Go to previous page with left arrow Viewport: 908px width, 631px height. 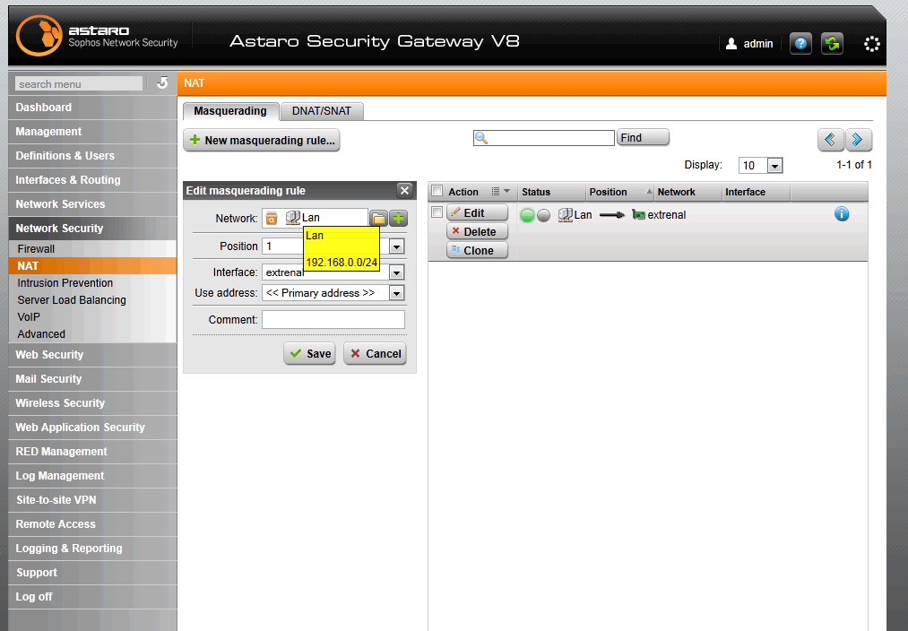pyautogui.click(x=830, y=140)
